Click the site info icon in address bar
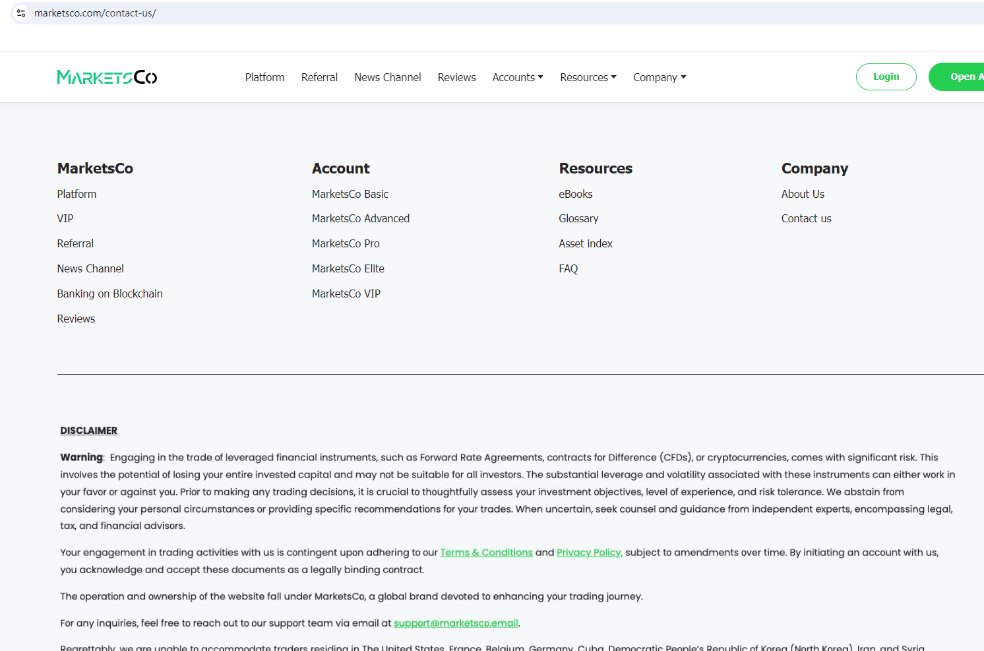The width and height of the screenshot is (984, 651). click(x=21, y=13)
